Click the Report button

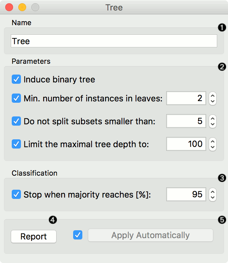coord(34,237)
